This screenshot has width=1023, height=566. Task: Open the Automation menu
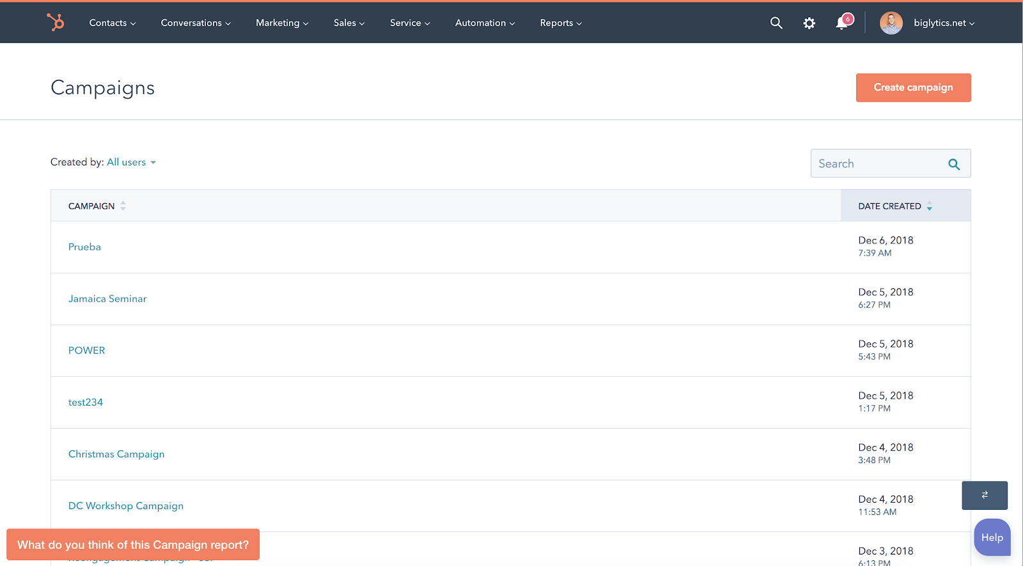(485, 23)
